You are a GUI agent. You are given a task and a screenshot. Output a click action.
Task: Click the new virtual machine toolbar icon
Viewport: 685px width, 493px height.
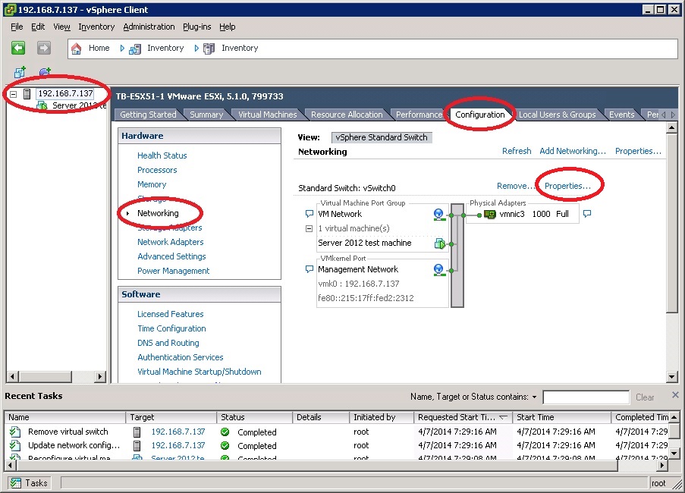click(20, 73)
